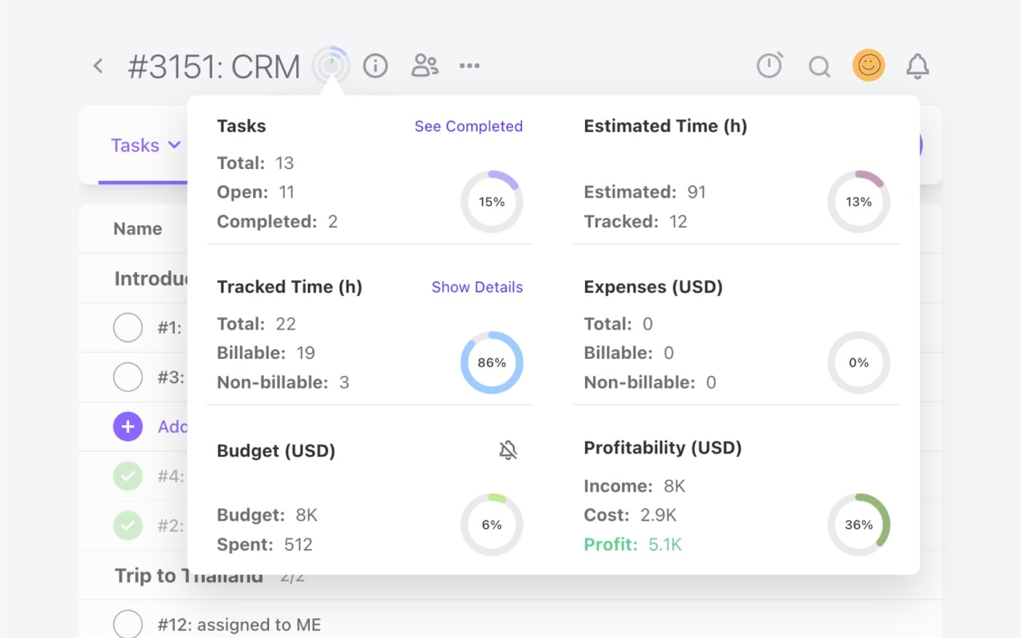Open See Completed tasks
The image size is (1021, 638).
click(468, 125)
